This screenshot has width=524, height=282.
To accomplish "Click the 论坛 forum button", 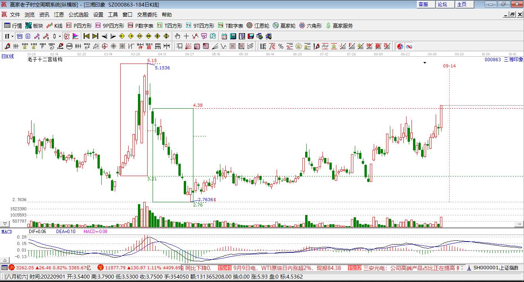I will 445,4.
